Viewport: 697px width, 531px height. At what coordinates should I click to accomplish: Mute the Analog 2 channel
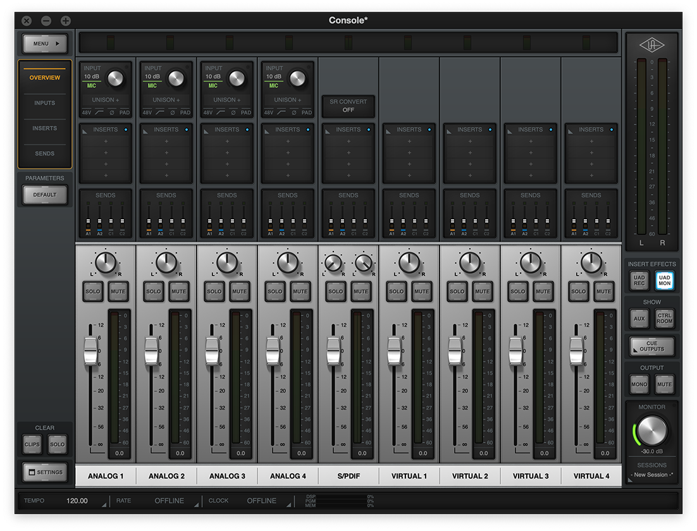179,291
